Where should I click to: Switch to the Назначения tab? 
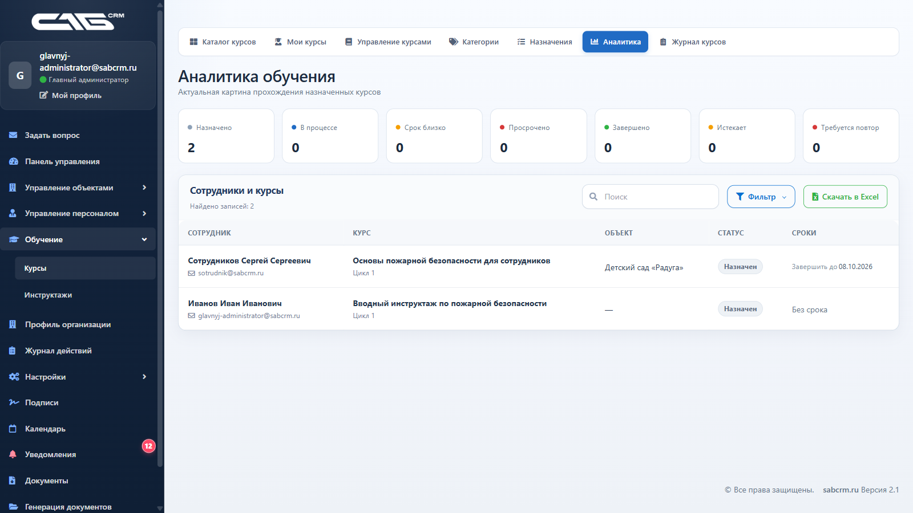point(544,42)
